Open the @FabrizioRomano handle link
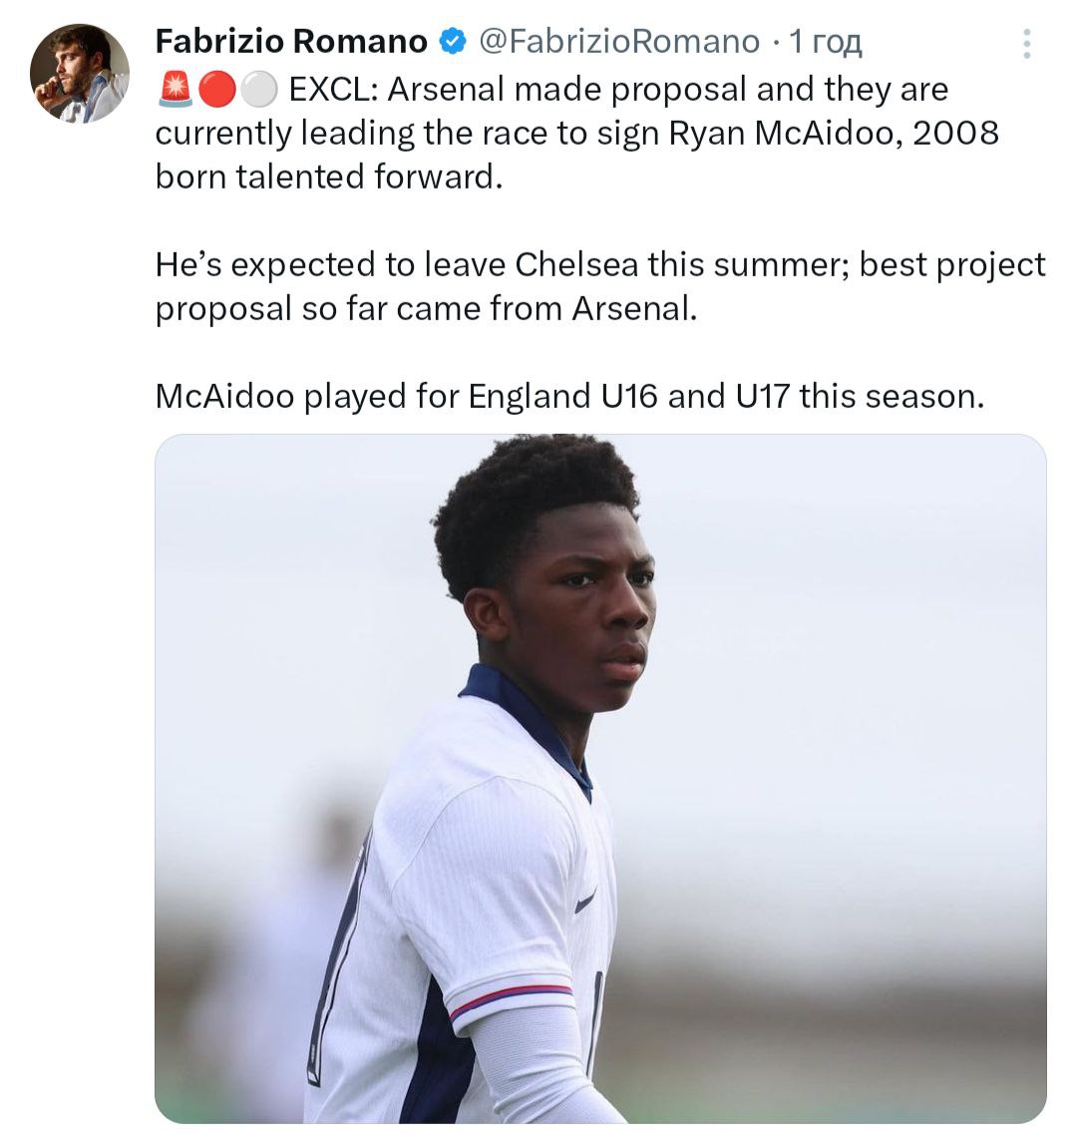 [618, 42]
